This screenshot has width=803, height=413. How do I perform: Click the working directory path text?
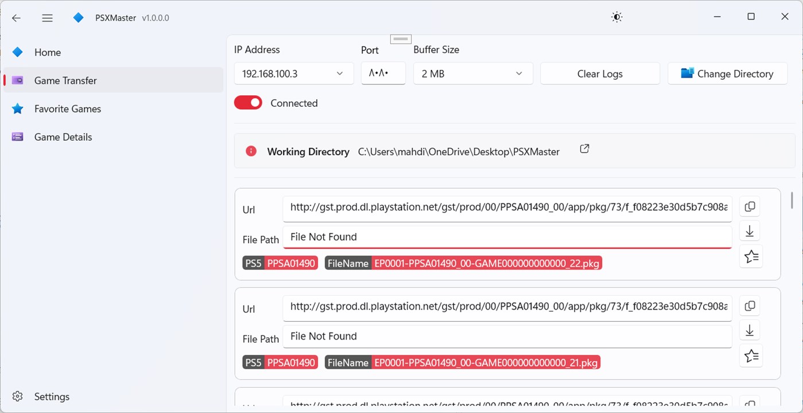pos(459,152)
